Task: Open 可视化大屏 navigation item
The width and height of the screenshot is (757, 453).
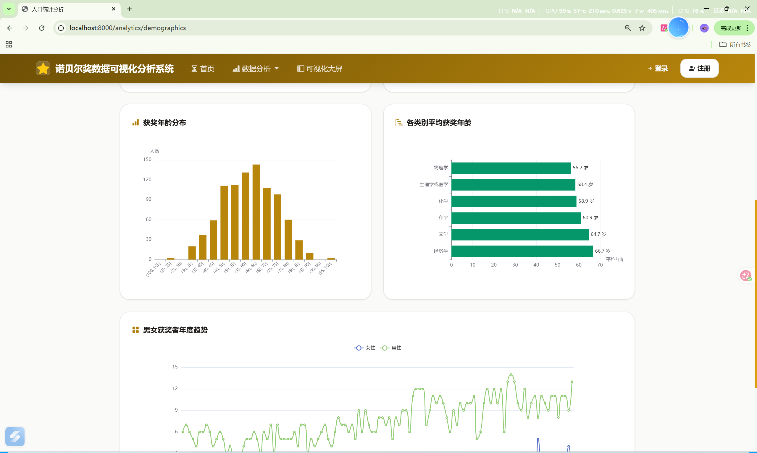Action: pyautogui.click(x=319, y=69)
